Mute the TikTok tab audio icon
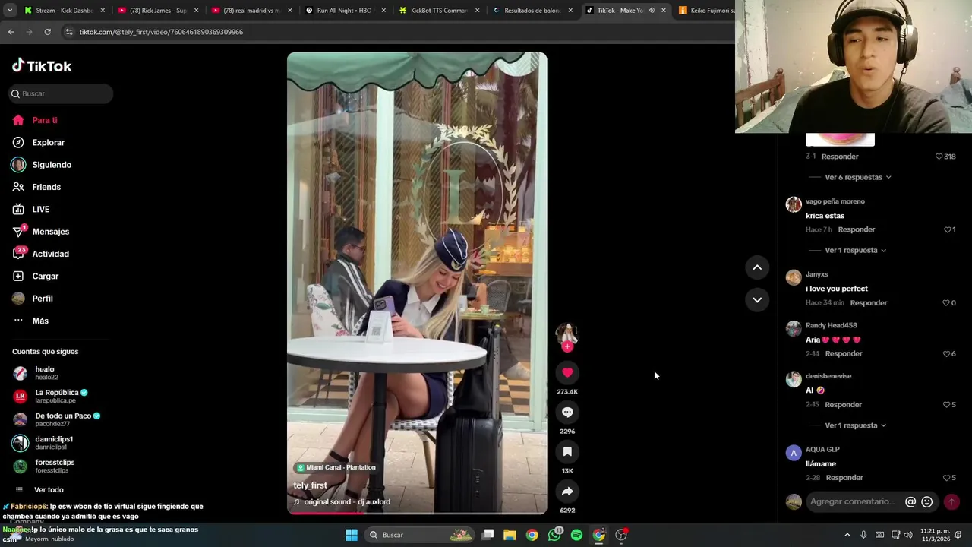Viewport: 972px width, 547px height. (651, 11)
